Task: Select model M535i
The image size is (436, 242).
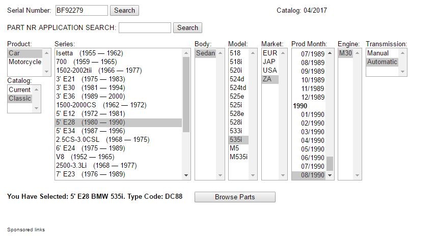Action: point(238,157)
